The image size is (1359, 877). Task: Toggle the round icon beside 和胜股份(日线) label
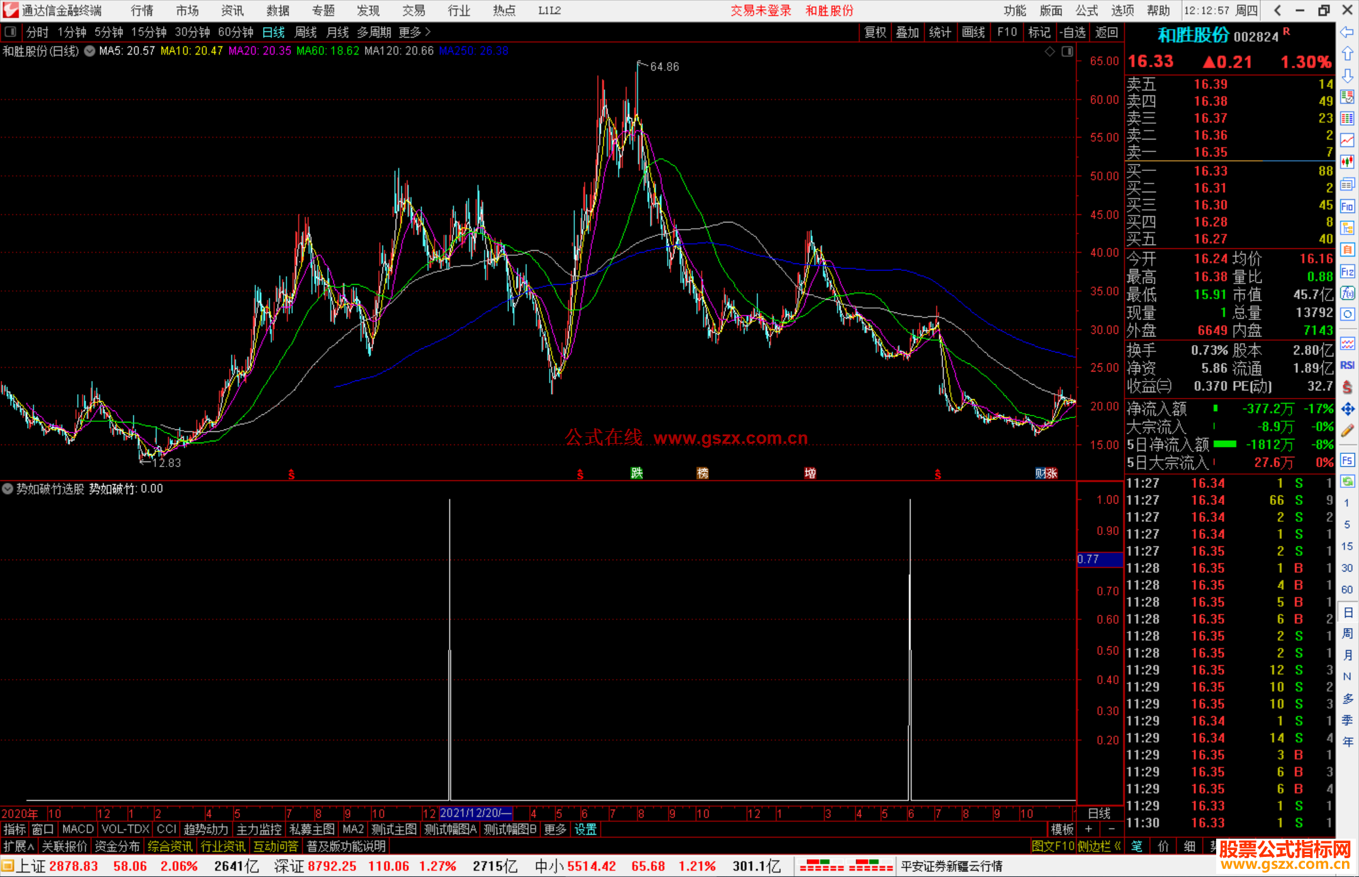[90, 51]
